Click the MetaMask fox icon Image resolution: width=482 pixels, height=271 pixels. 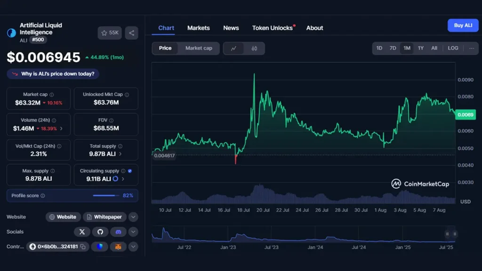pos(118,247)
